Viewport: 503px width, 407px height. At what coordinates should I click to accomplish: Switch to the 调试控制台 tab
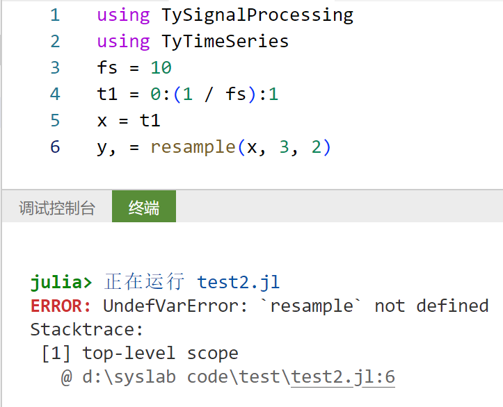coord(56,208)
